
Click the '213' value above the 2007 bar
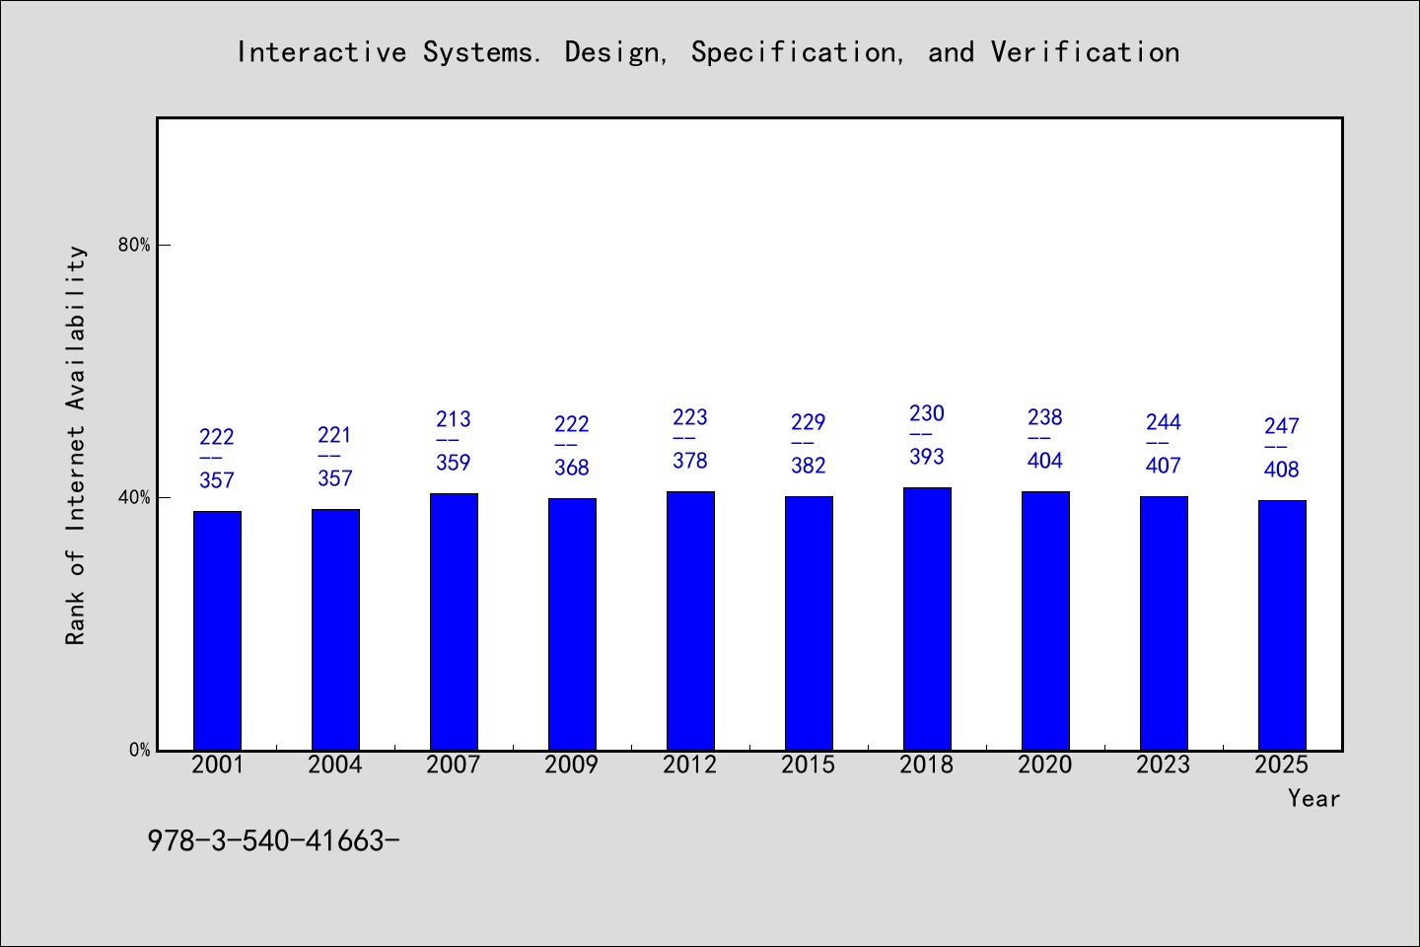(454, 419)
